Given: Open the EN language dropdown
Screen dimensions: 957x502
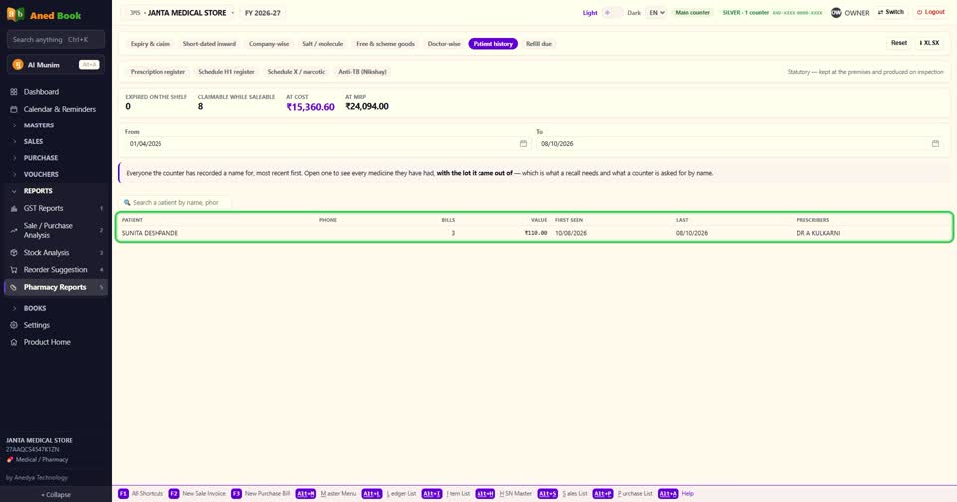Looking at the screenshot, I should 656,13.
